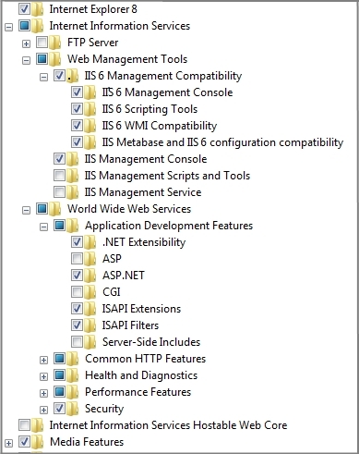Click the FTP Server folder icon
Screen dimensions: 359x454
[55, 43]
